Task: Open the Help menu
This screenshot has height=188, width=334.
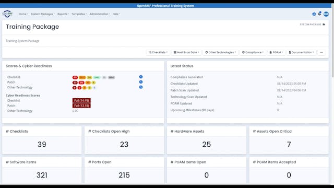Action: [116, 14]
